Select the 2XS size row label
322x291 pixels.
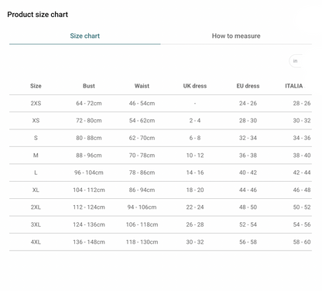[36, 103]
